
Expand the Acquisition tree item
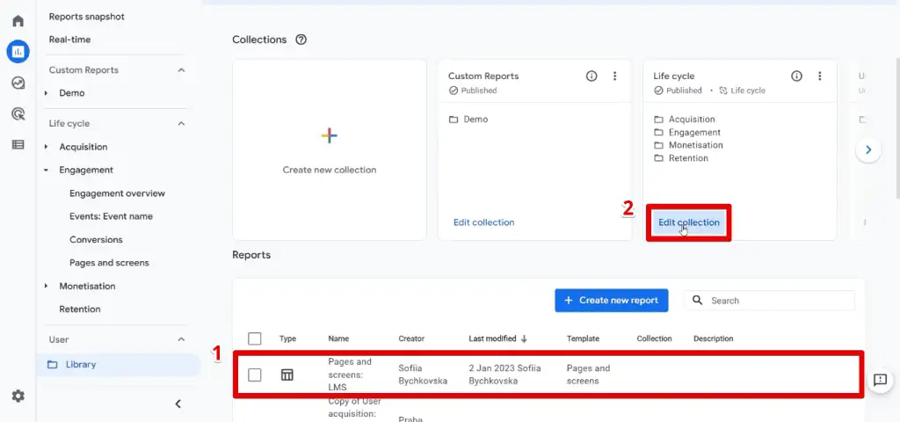tap(46, 147)
